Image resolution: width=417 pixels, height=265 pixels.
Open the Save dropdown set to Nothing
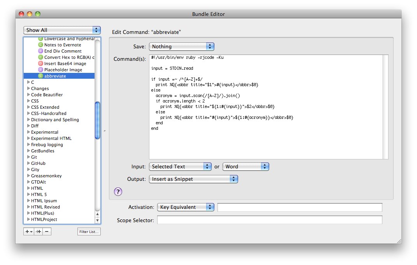(181, 46)
